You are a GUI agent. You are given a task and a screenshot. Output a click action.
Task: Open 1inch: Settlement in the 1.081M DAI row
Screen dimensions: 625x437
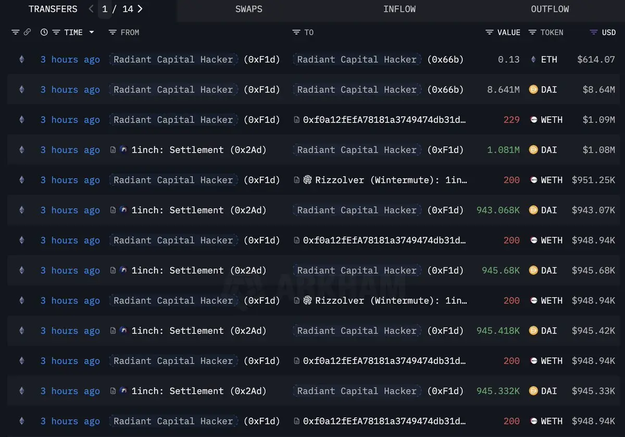[199, 150]
